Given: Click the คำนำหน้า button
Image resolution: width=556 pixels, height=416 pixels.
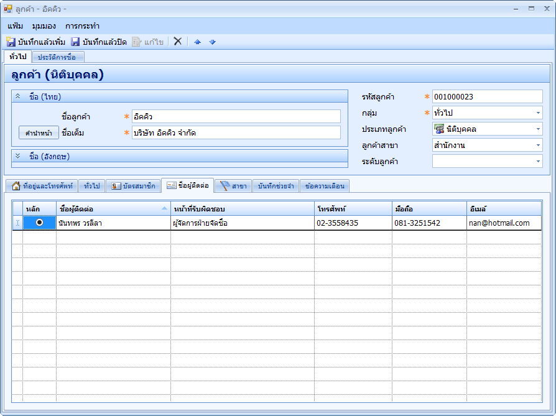Looking at the screenshot, I should click(39, 133).
